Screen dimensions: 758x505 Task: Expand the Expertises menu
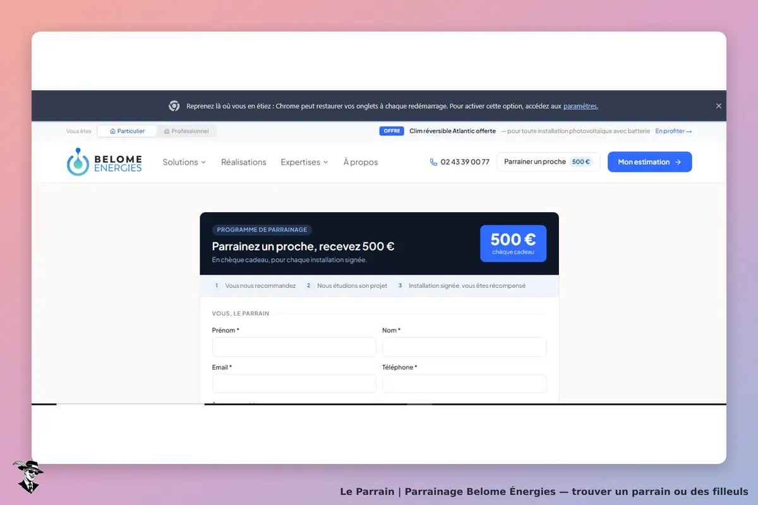(x=304, y=162)
